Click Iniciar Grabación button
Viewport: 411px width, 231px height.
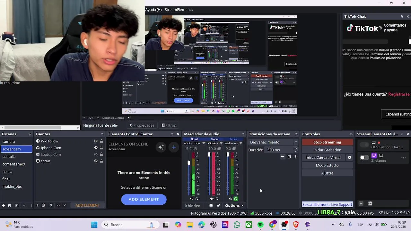pos(327,150)
